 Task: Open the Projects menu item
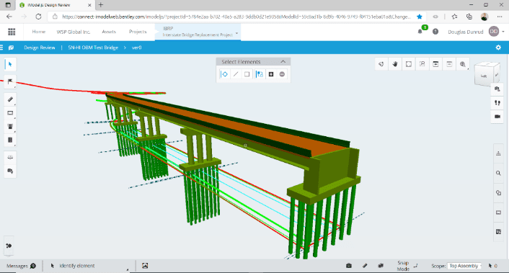138,32
